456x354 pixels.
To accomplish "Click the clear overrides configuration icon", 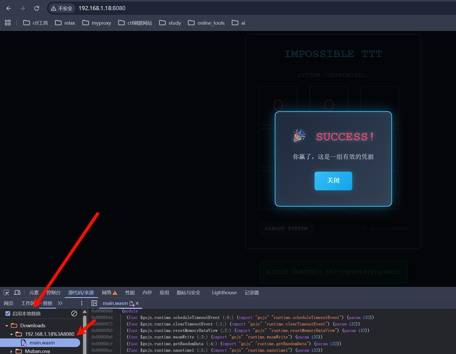I will 74,313.
